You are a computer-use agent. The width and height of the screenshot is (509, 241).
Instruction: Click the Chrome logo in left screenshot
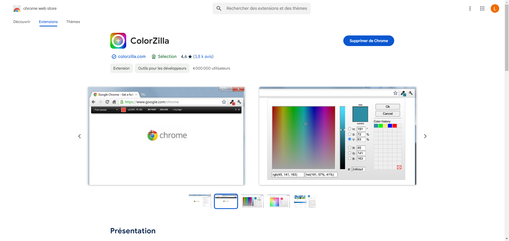pyautogui.click(x=152, y=135)
